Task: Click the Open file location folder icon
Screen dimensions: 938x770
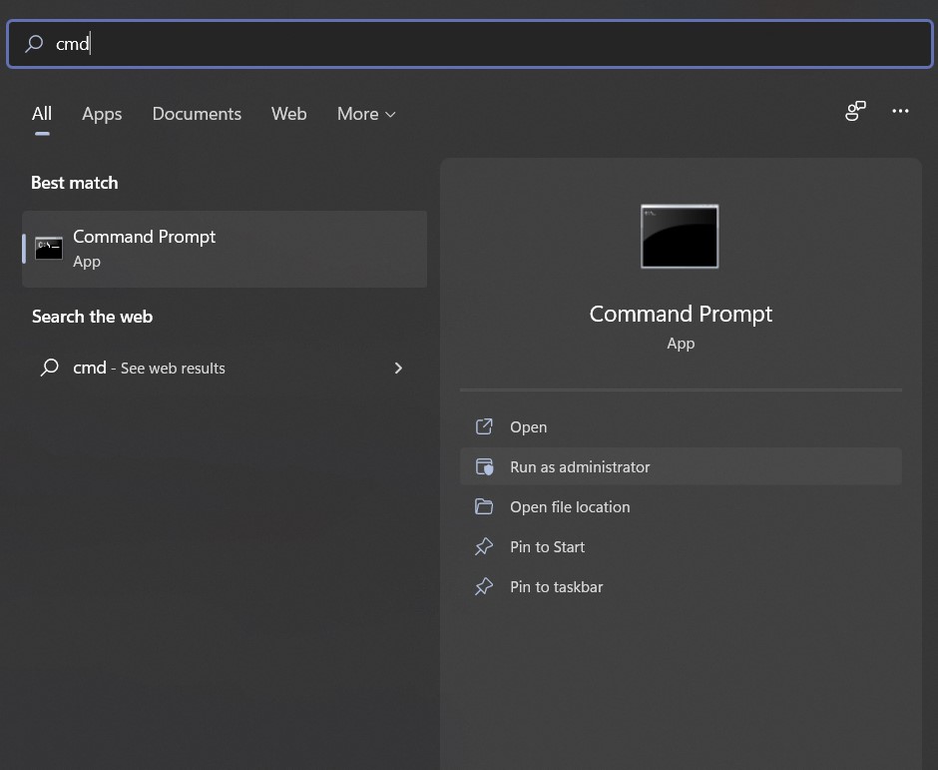Action: tap(484, 506)
